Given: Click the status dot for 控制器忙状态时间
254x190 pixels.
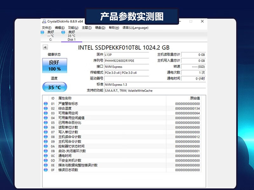Looking at the screenshot, I should pos(46,146).
